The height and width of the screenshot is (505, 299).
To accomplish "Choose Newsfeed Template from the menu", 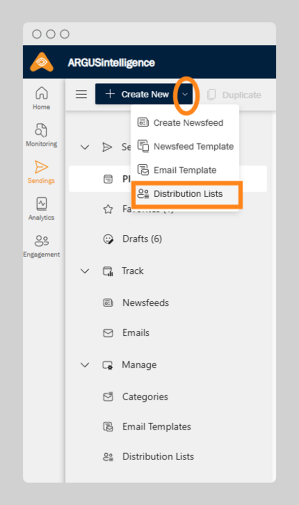I will [193, 146].
